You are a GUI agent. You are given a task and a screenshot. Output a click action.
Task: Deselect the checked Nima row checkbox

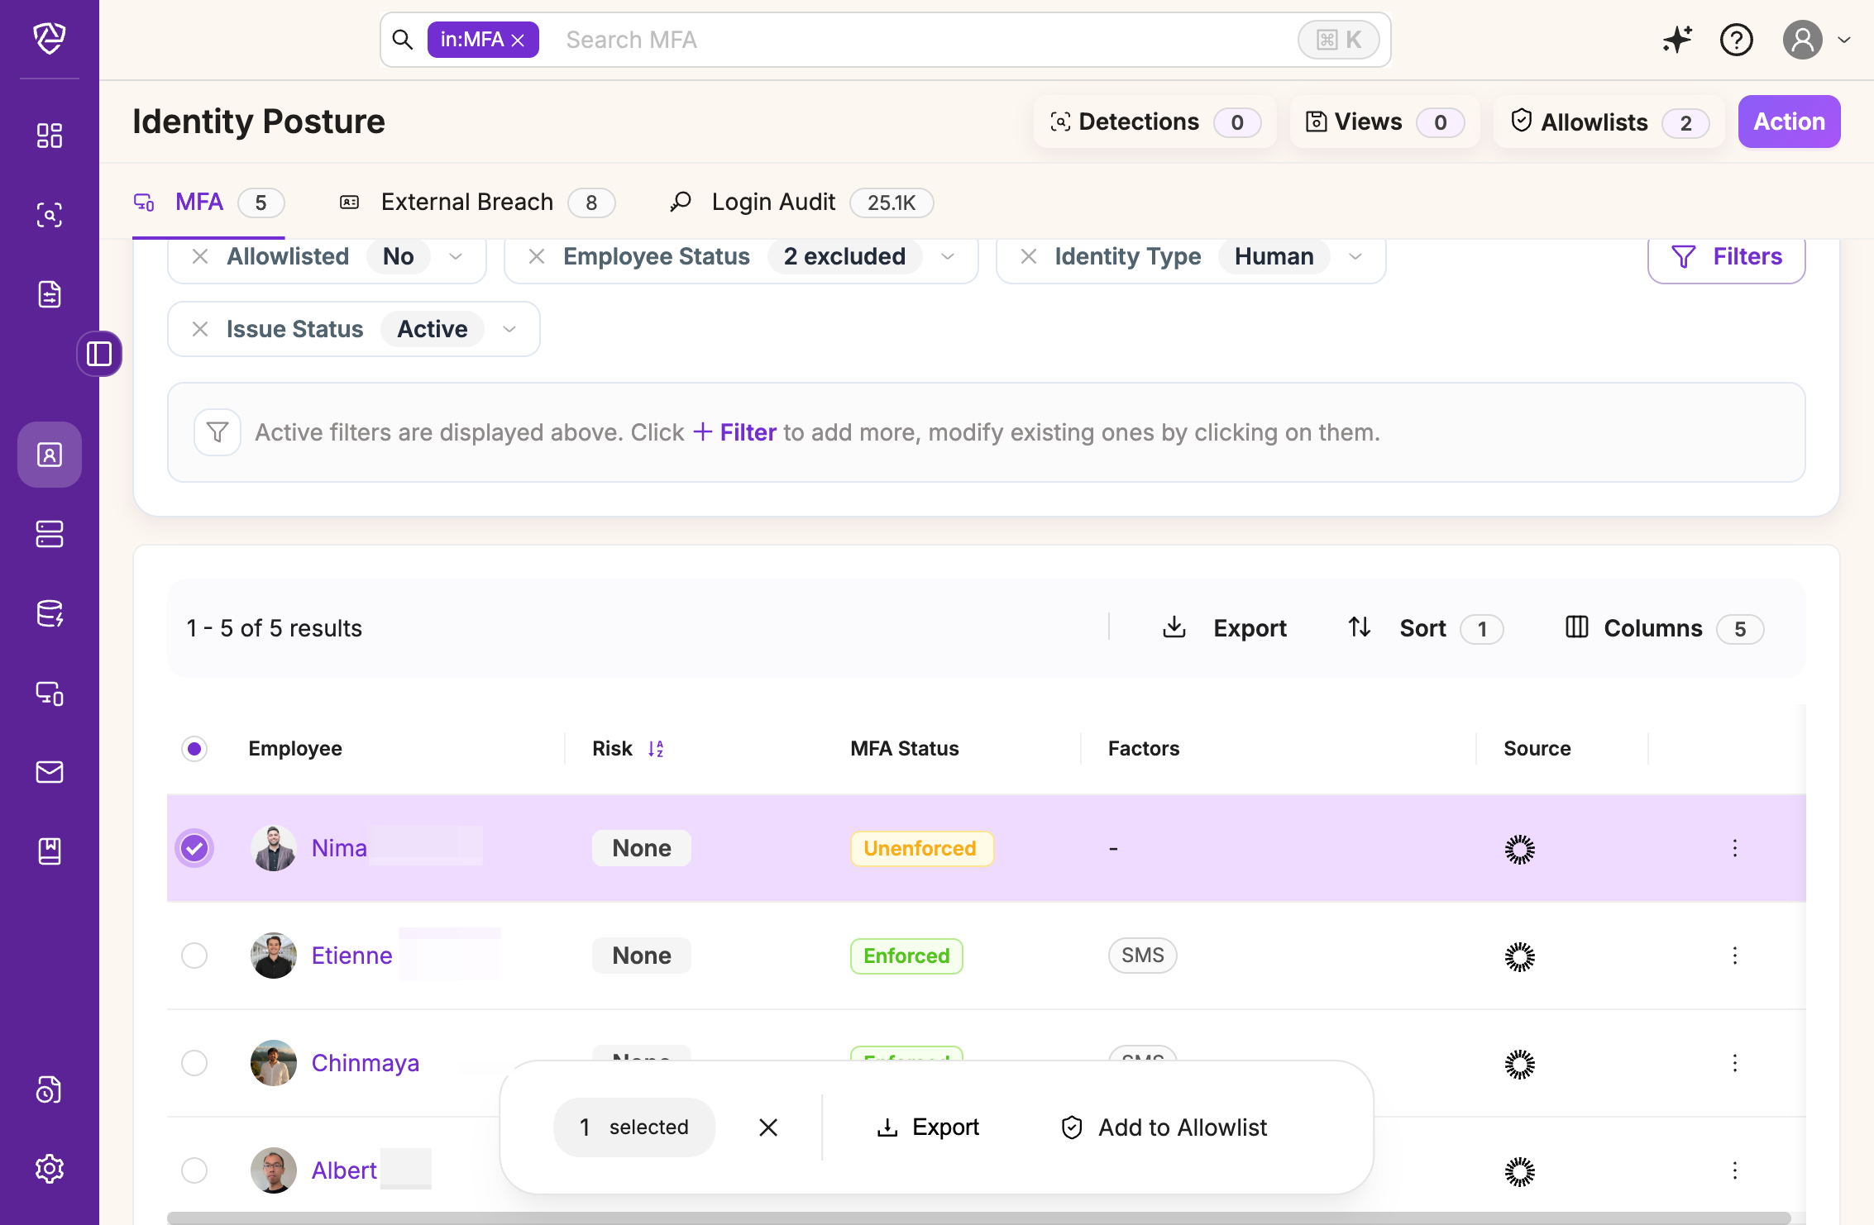point(194,848)
